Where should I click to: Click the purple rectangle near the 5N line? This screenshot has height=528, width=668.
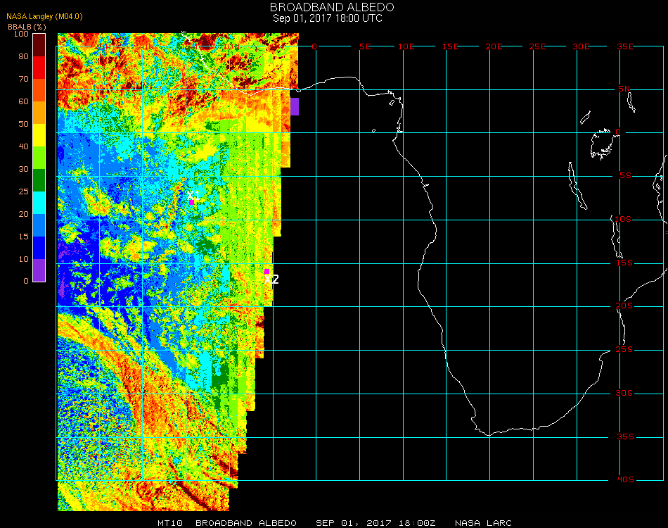pos(295,106)
